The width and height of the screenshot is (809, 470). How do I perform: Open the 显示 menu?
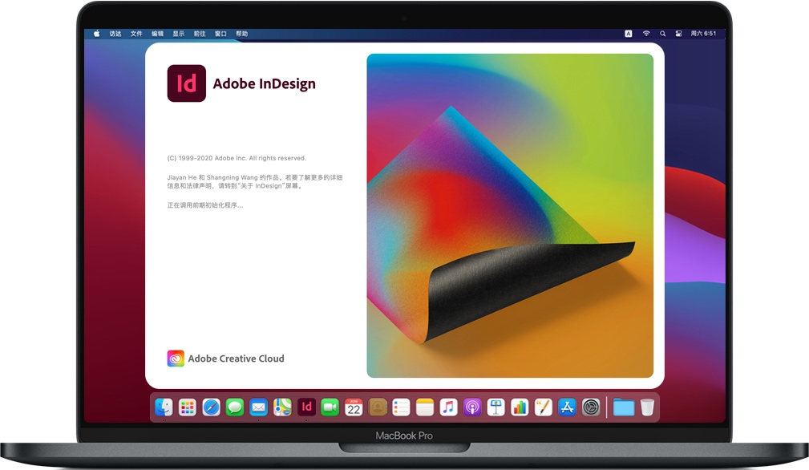[179, 34]
